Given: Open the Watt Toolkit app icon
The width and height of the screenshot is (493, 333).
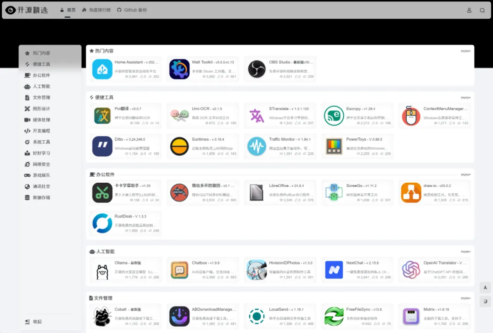Looking at the screenshot, I should [x=179, y=69].
